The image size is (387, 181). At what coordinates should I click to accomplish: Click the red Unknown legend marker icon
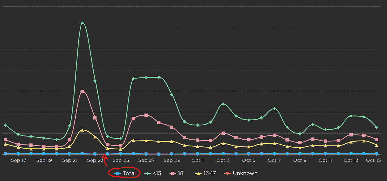[227, 173]
